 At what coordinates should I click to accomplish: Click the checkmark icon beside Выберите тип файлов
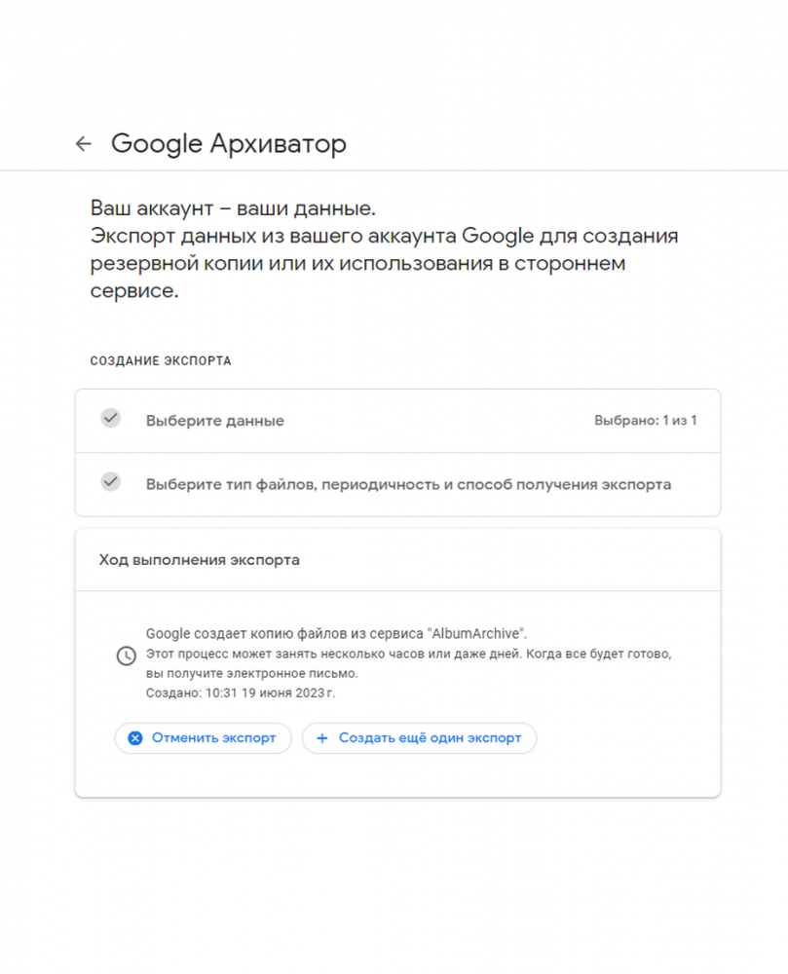(111, 482)
